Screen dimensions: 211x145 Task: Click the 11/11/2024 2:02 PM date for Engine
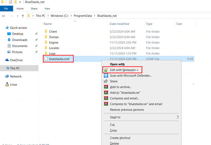click(123, 42)
